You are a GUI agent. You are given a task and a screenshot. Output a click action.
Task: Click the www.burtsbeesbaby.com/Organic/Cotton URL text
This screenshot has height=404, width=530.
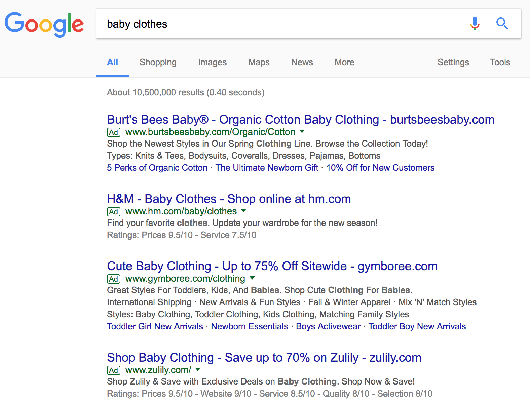[x=210, y=132]
